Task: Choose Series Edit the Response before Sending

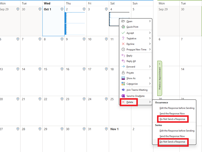Action: coord(174,131)
